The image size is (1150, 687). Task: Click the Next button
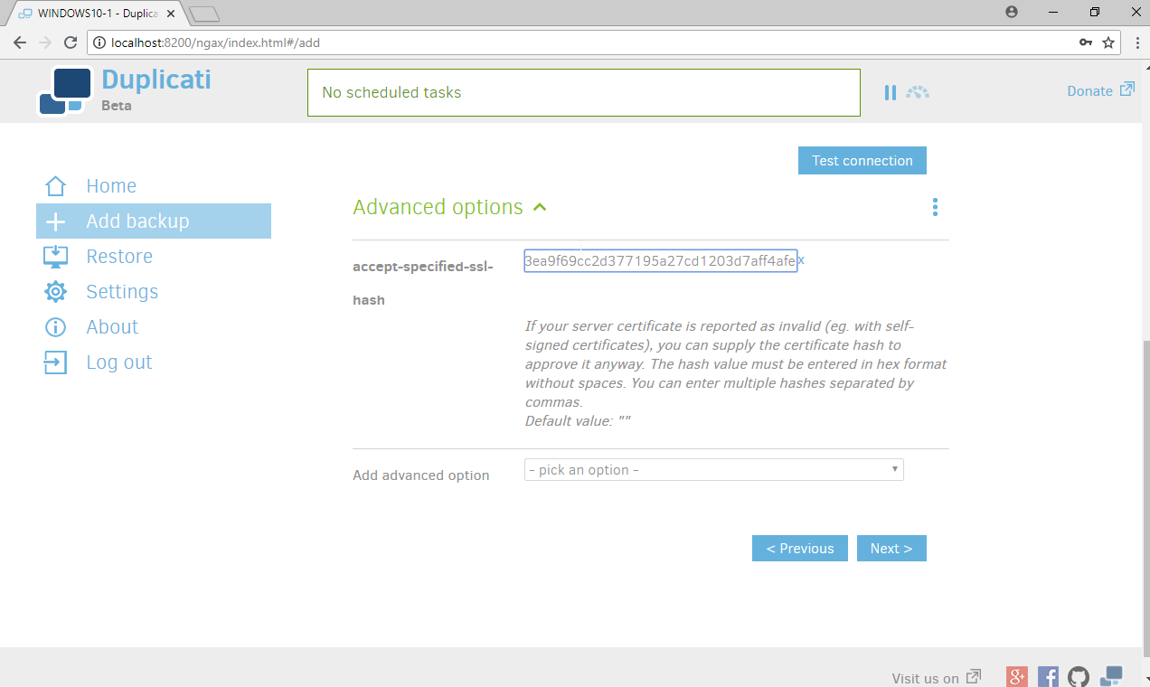(x=891, y=549)
